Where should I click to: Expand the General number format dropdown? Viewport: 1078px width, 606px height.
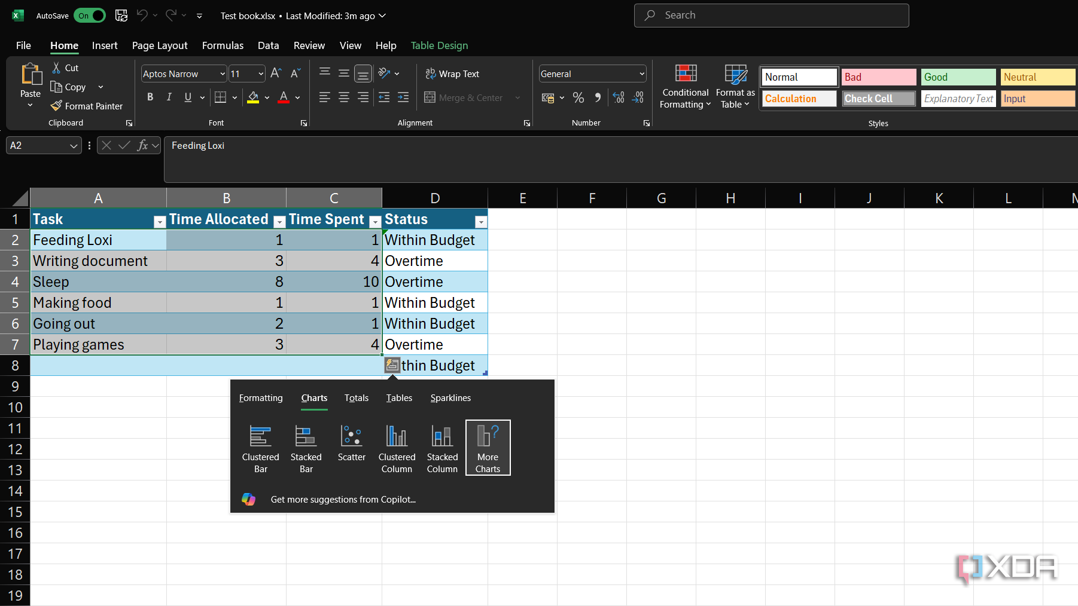[x=642, y=74]
